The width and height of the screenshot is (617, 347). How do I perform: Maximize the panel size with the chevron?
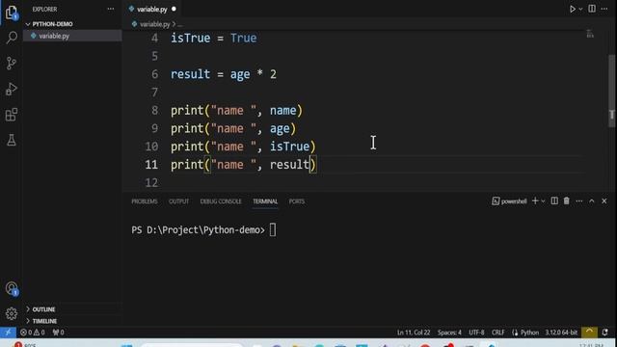(591, 201)
